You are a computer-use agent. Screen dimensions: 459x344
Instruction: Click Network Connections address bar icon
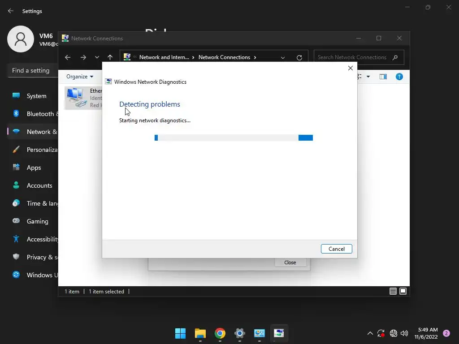[x=127, y=57]
